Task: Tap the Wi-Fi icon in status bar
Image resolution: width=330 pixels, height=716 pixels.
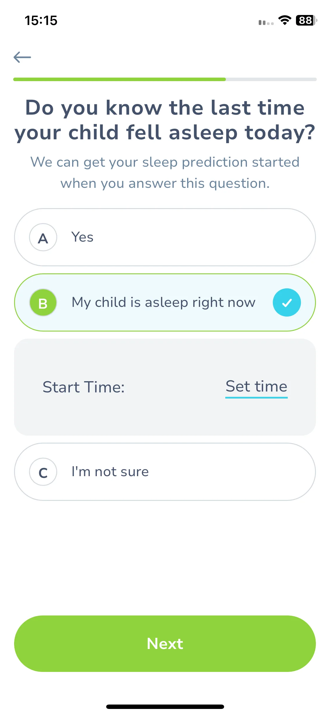Action: (x=285, y=20)
